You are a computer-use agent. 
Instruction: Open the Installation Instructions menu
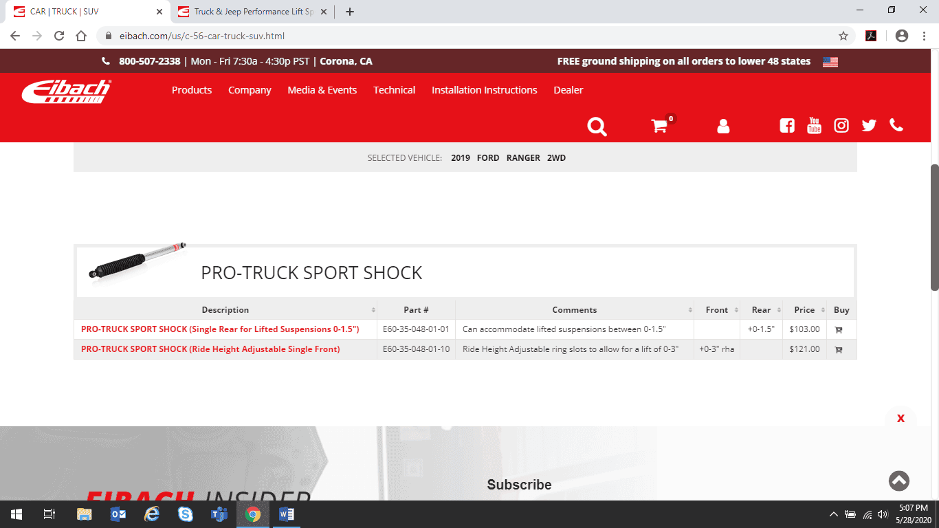(485, 90)
